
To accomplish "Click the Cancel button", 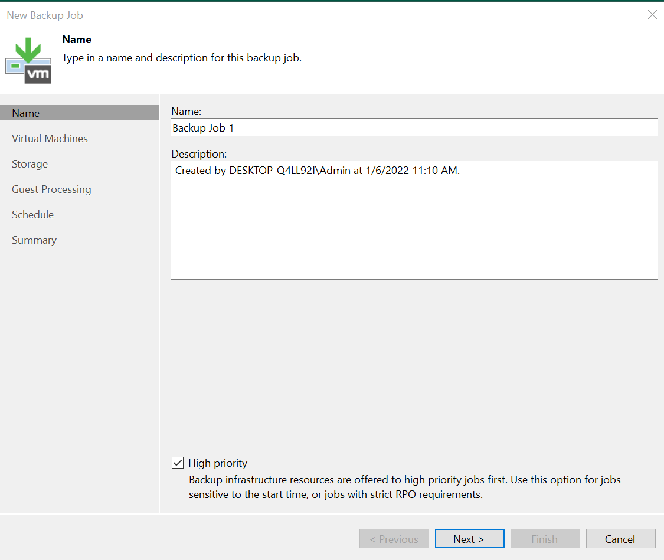I will 620,539.
